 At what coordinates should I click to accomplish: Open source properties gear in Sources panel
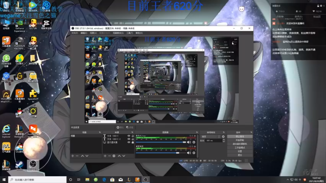(x=114, y=156)
